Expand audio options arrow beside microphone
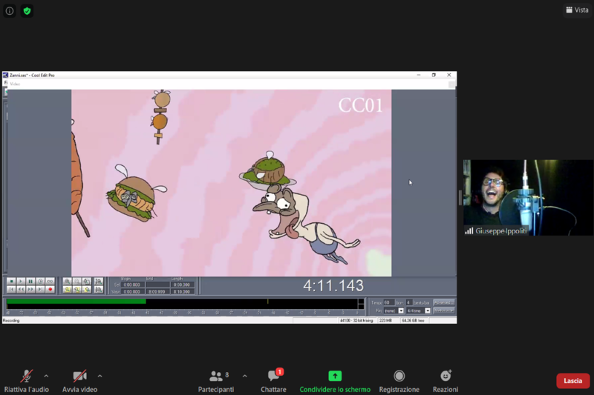 pyautogui.click(x=46, y=376)
